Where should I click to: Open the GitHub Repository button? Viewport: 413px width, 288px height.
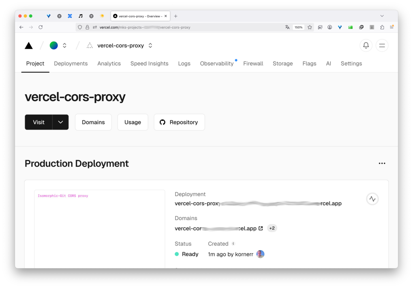tap(179, 122)
